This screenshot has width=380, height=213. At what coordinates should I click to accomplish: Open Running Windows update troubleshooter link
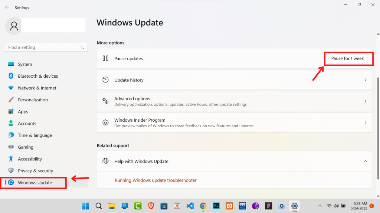click(155, 180)
